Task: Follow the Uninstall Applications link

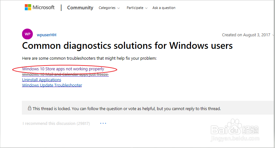Action: coord(42,80)
